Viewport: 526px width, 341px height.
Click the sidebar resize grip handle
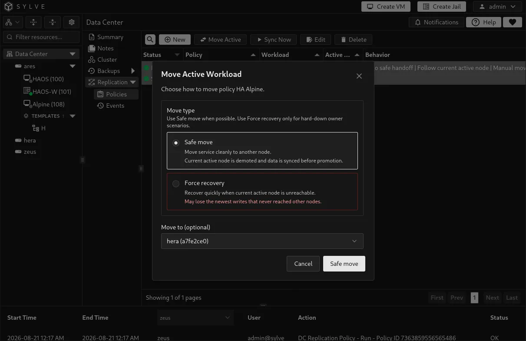point(82,160)
